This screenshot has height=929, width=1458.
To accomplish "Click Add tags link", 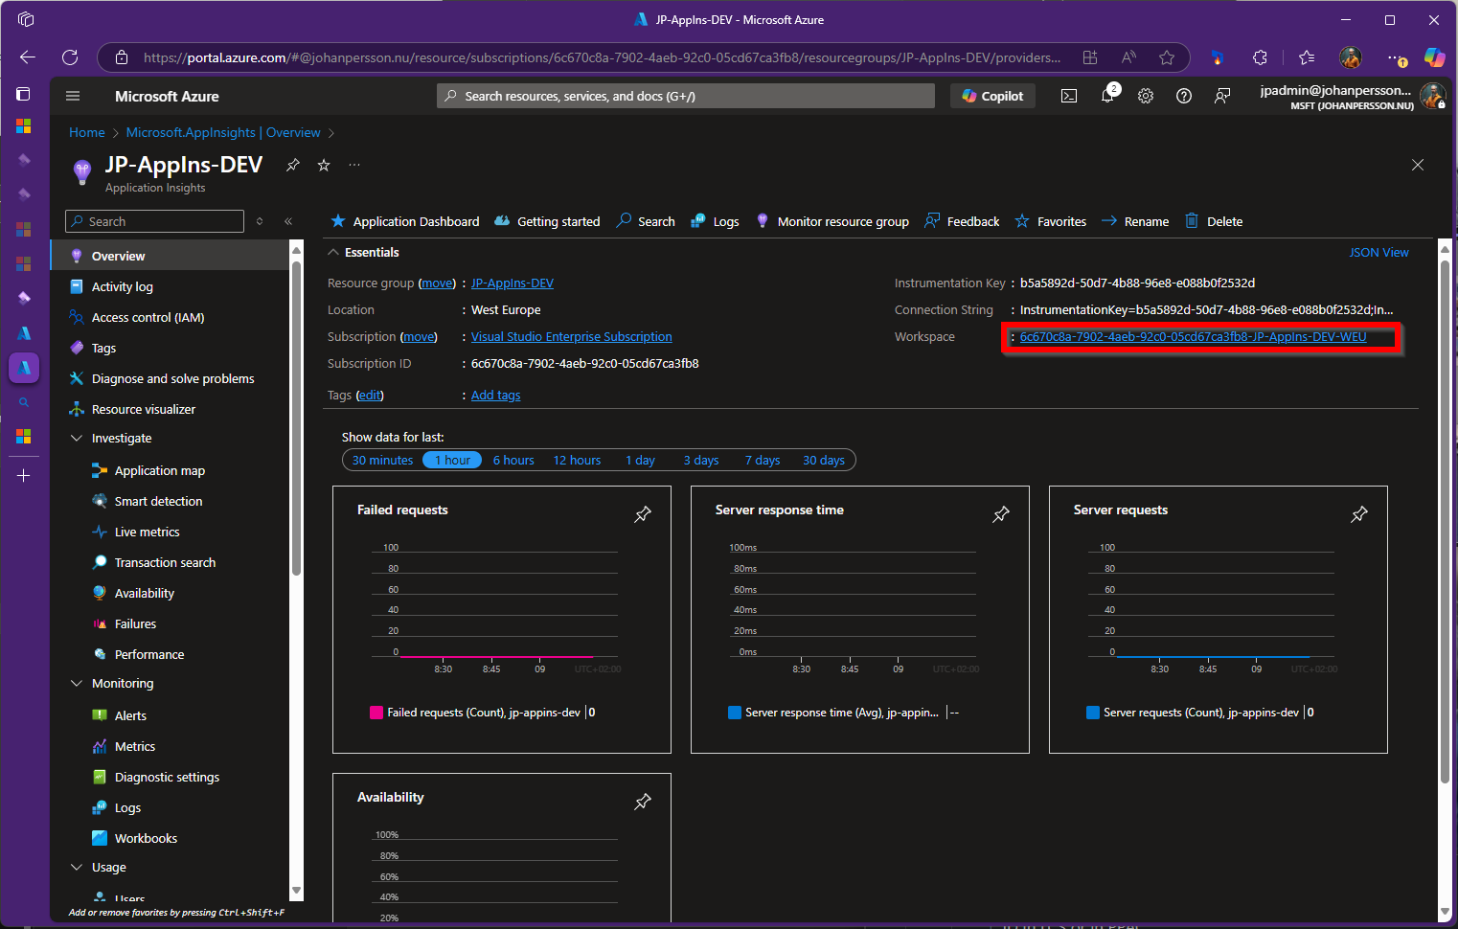I will click(495, 396).
